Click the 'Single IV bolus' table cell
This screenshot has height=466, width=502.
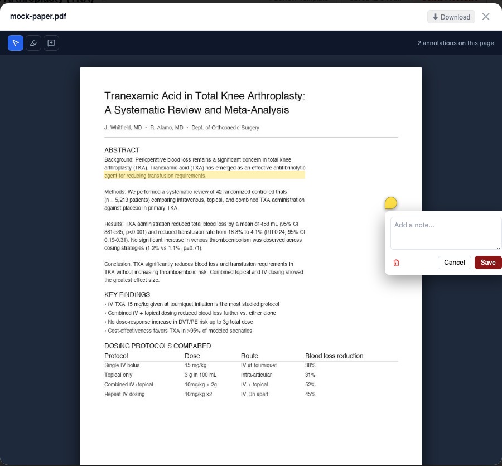coord(122,365)
